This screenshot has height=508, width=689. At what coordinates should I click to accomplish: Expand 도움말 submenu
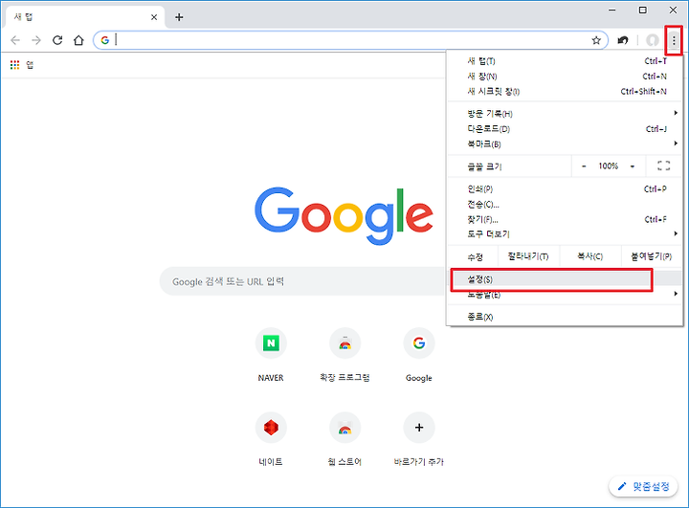pyautogui.click(x=565, y=295)
